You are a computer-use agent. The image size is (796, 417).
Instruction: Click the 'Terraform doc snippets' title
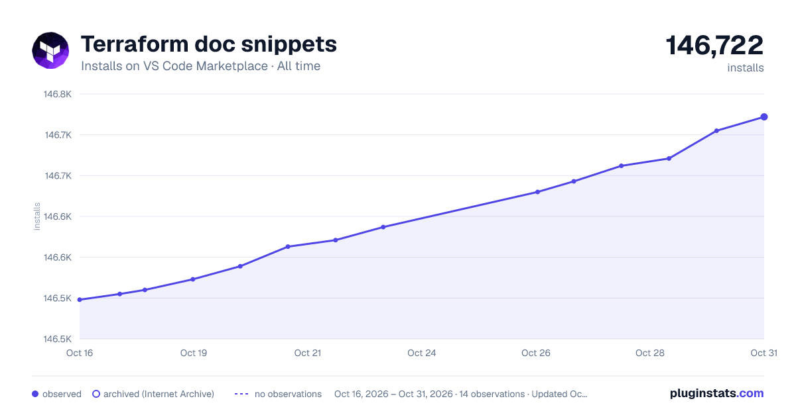[x=209, y=44]
